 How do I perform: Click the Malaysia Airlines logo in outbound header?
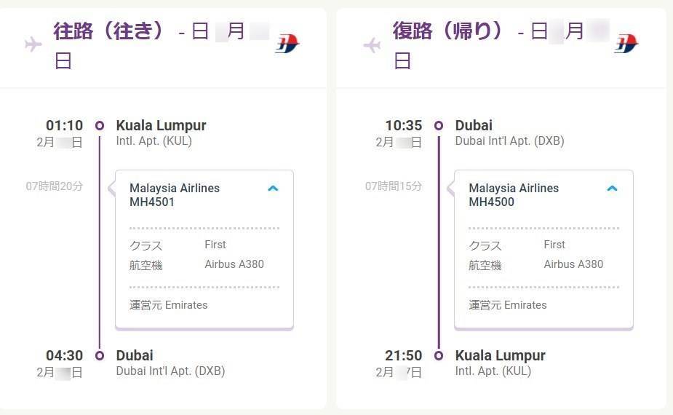(287, 44)
